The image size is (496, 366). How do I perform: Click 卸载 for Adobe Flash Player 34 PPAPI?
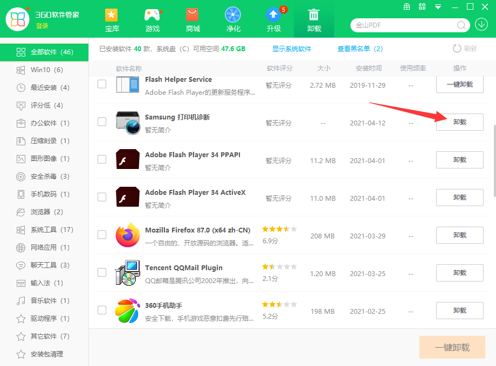tap(460, 159)
